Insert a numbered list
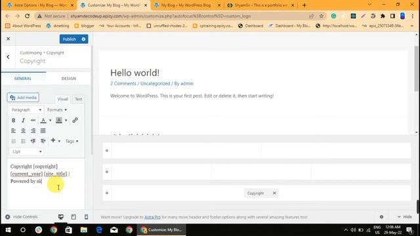Viewport: 420px width, 236px height. click(13, 141)
